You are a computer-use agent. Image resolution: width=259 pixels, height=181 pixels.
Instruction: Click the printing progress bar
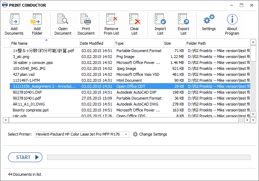point(149,158)
